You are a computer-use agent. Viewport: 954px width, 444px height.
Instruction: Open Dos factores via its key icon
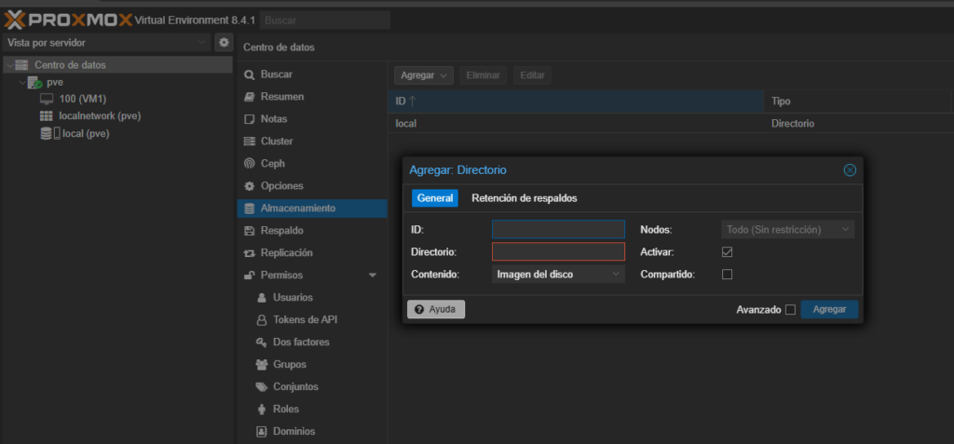pyautogui.click(x=263, y=343)
